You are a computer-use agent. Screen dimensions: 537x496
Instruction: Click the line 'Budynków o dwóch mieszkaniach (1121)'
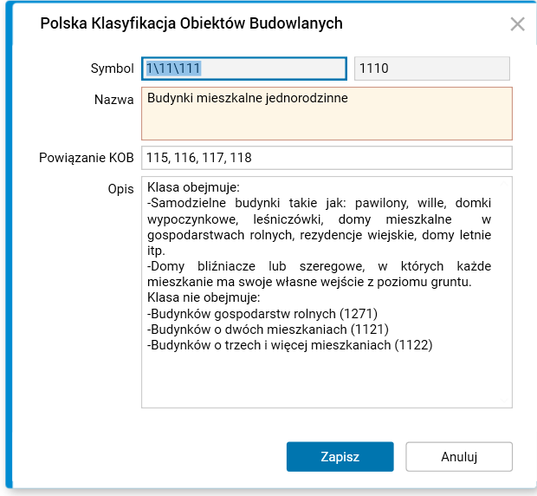point(268,330)
